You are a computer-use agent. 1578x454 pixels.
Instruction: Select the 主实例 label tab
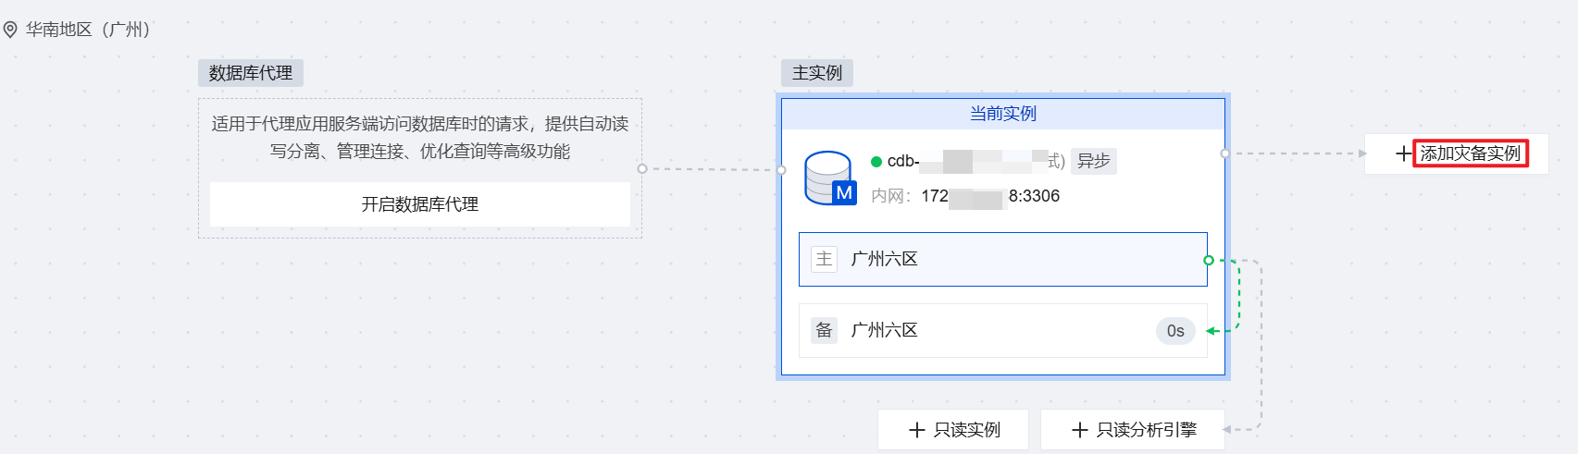[x=816, y=73]
